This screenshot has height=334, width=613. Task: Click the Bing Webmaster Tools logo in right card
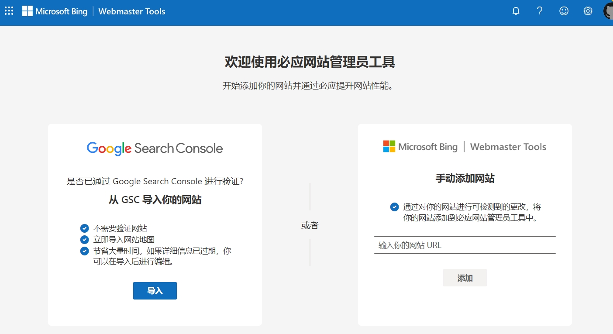coord(465,147)
